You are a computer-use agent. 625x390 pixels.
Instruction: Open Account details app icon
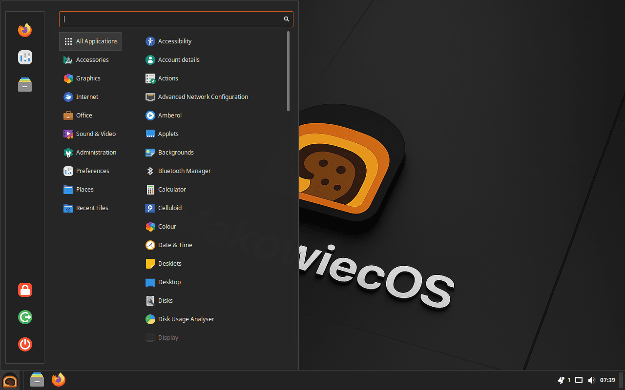click(150, 60)
